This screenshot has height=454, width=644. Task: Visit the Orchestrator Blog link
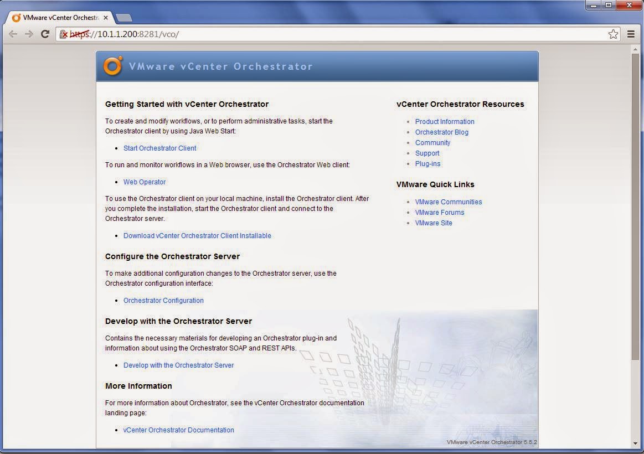coord(442,132)
